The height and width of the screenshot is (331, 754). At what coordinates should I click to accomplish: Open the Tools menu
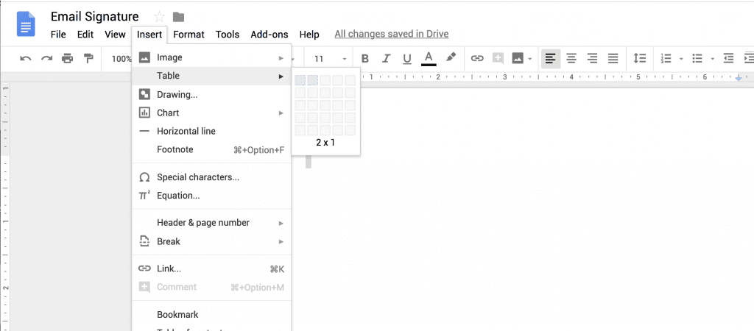[x=228, y=34]
